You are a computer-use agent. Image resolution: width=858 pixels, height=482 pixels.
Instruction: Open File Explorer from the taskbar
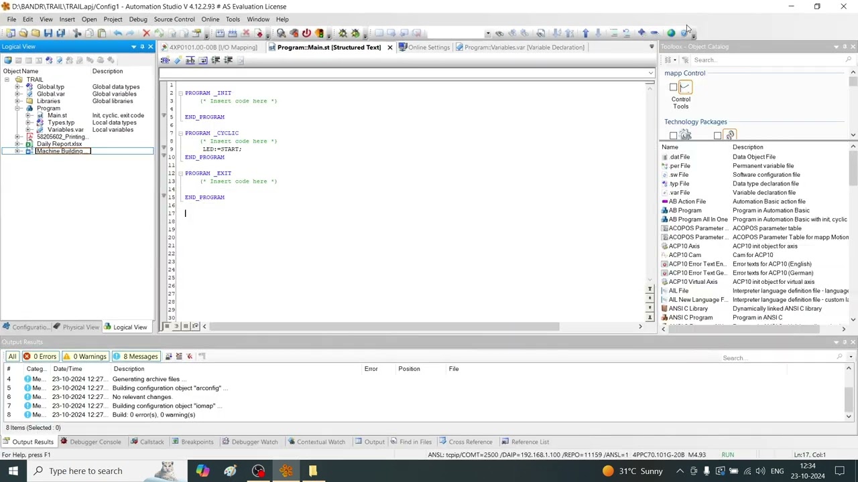pyautogui.click(x=312, y=471)
